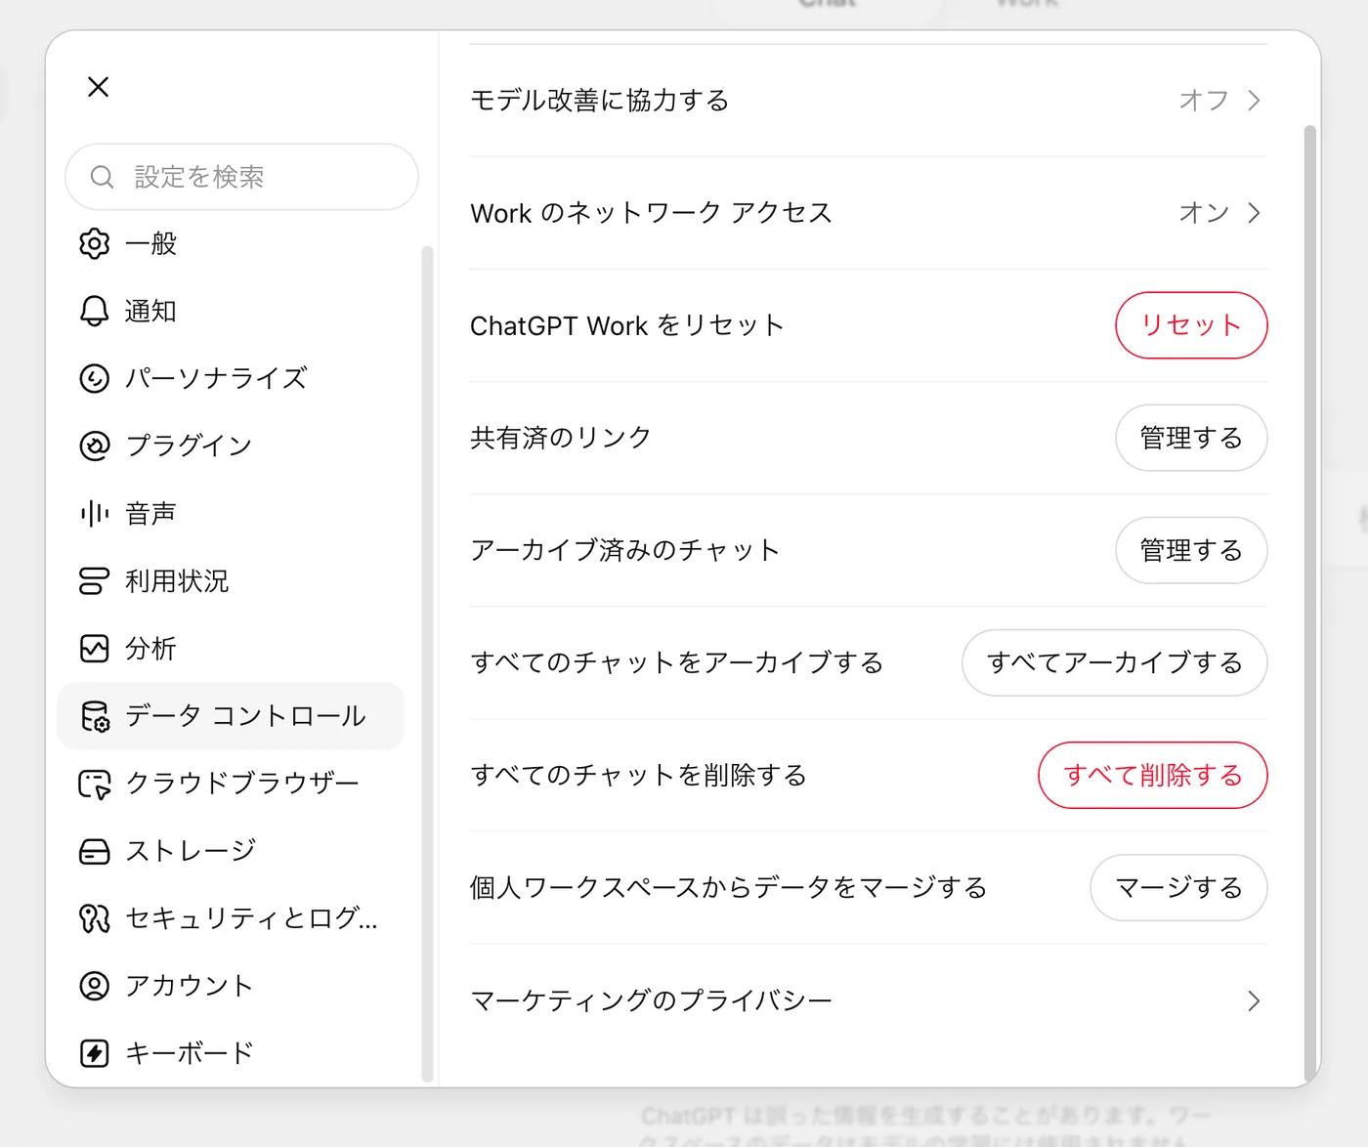1368x1147 pixels.
Task: Click the パーソナライズ sidebar icon
Action: tap(94, 378)
